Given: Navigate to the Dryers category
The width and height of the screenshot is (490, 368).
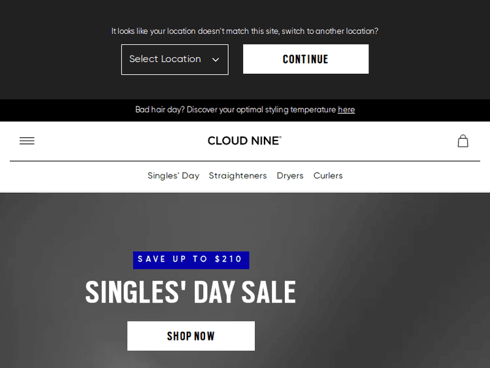Looking at the screenshot, I should [x=290, y=176].
